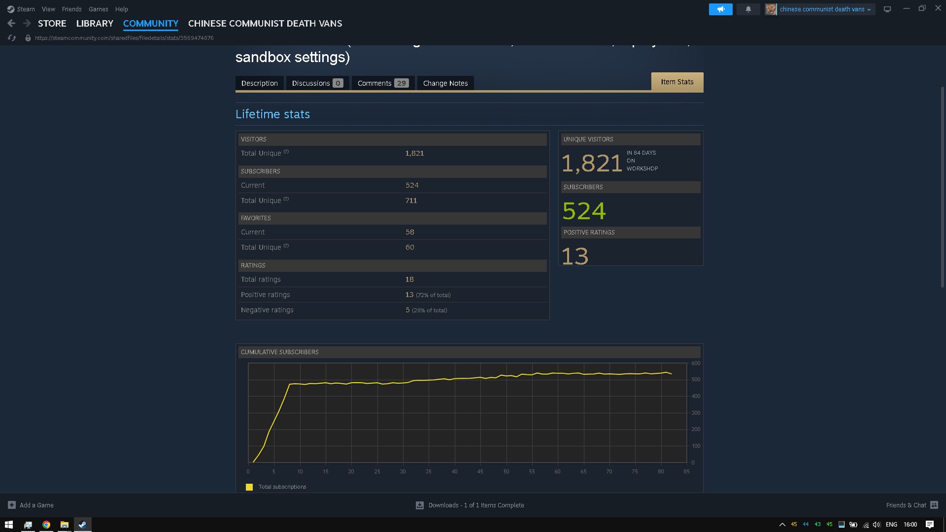946x532 pixels.
Task: Click the Item Stats button
Action: 677,82
